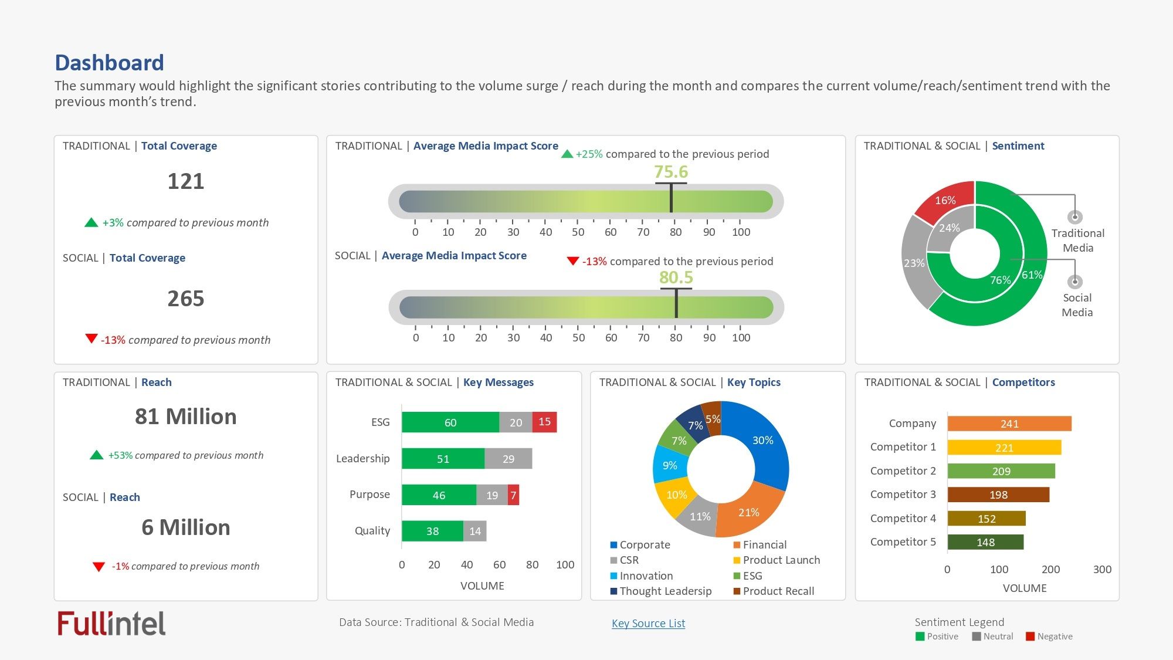Click the Social Media callout circle marker
The width and height of the screenshot is (1173, 660).
(x=1074, y=282)
